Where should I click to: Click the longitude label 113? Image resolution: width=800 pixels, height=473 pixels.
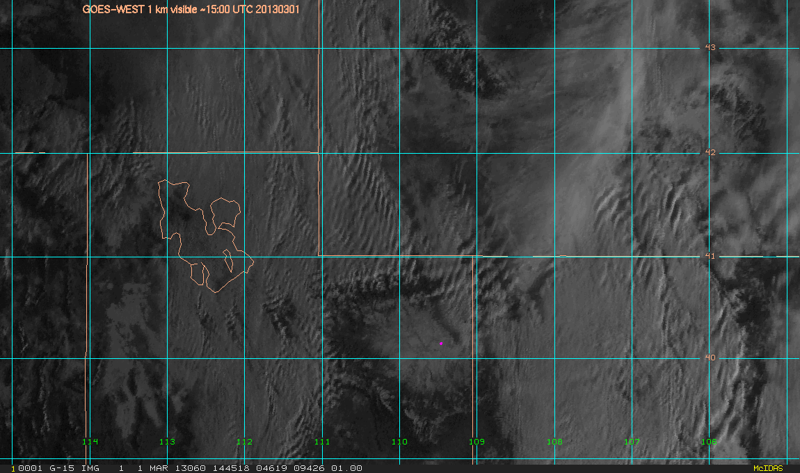pos(167,442)
